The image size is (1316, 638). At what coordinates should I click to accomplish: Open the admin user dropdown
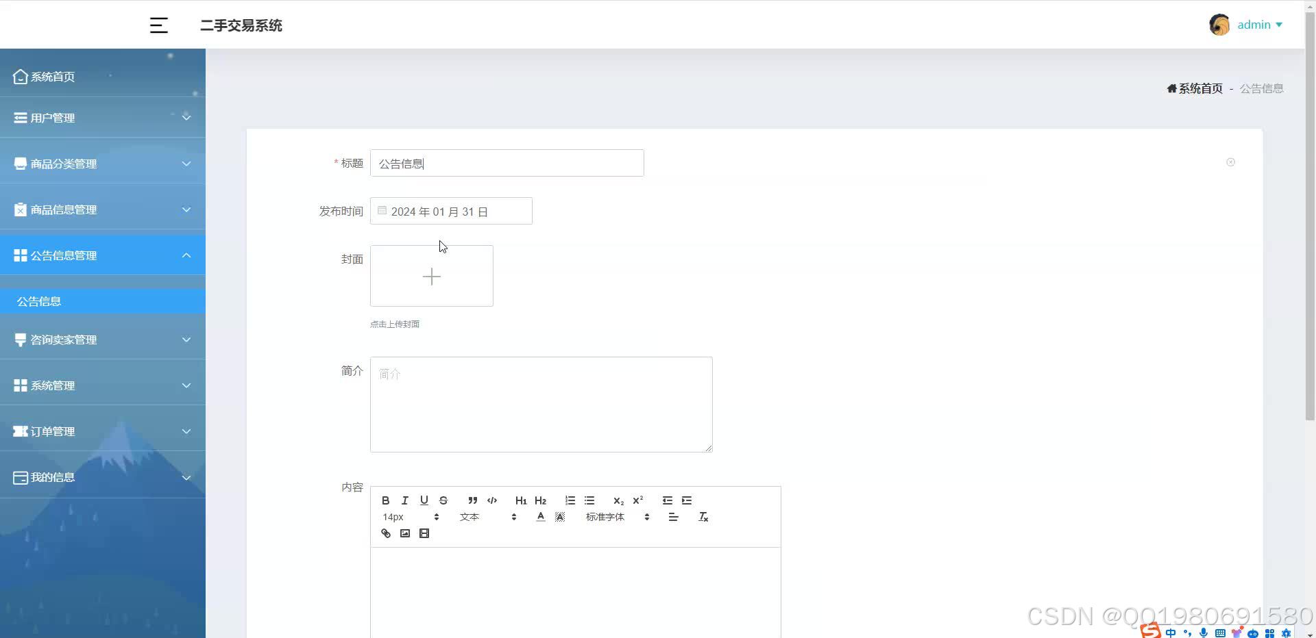pos(1260,25)
